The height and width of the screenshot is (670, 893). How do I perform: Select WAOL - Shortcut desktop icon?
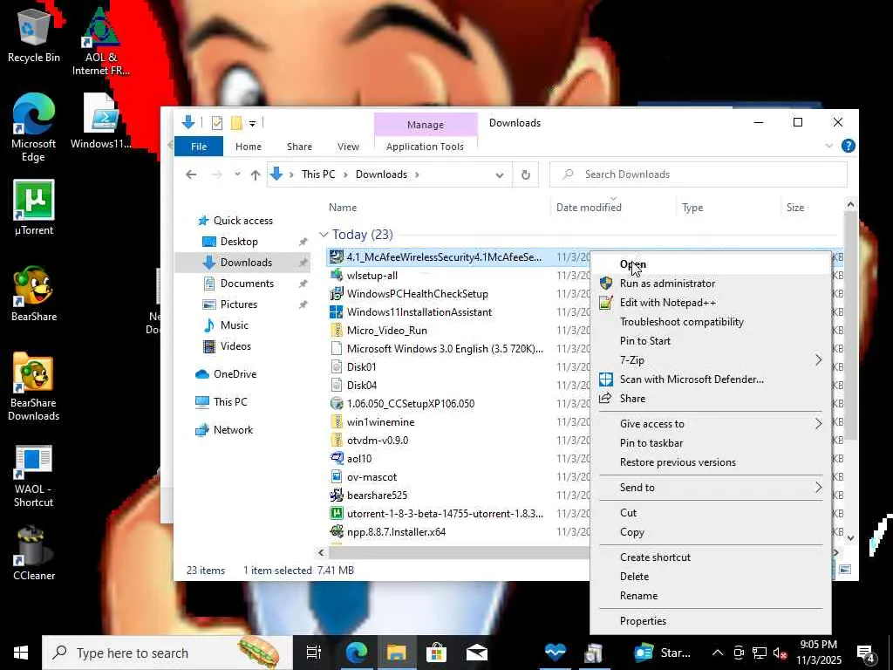tap(34, 476)
